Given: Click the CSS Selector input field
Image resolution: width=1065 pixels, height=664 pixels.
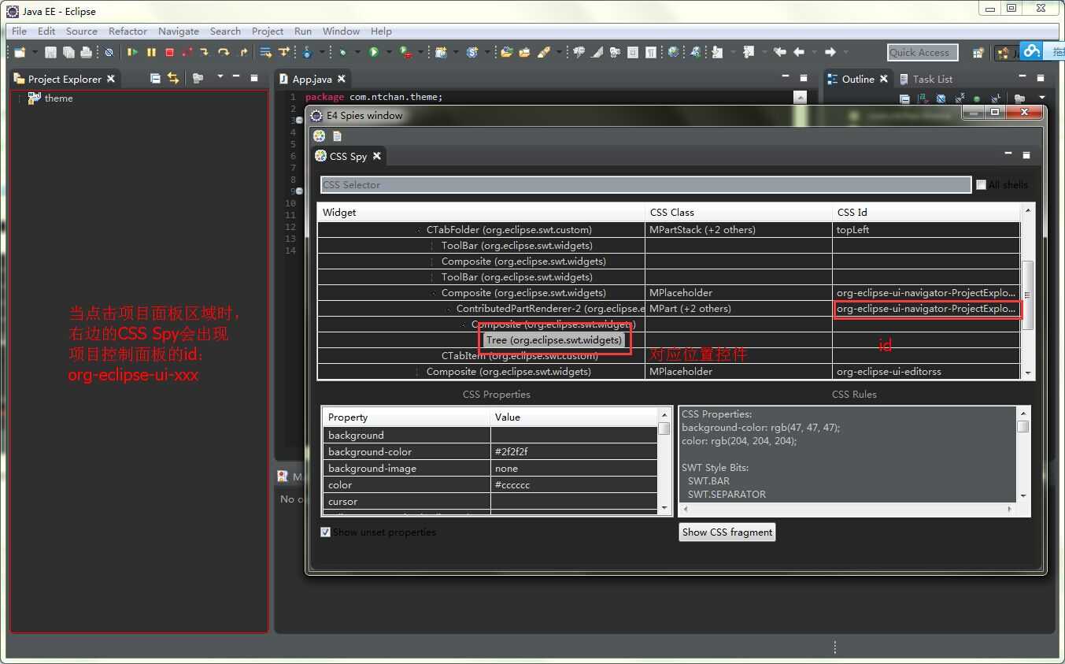Looking at the screenshot, I should pos(645,184).
